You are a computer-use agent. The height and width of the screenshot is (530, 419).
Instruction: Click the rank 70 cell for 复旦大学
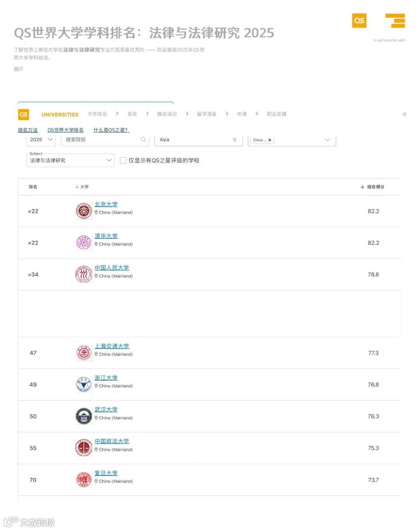pos(33,480)
